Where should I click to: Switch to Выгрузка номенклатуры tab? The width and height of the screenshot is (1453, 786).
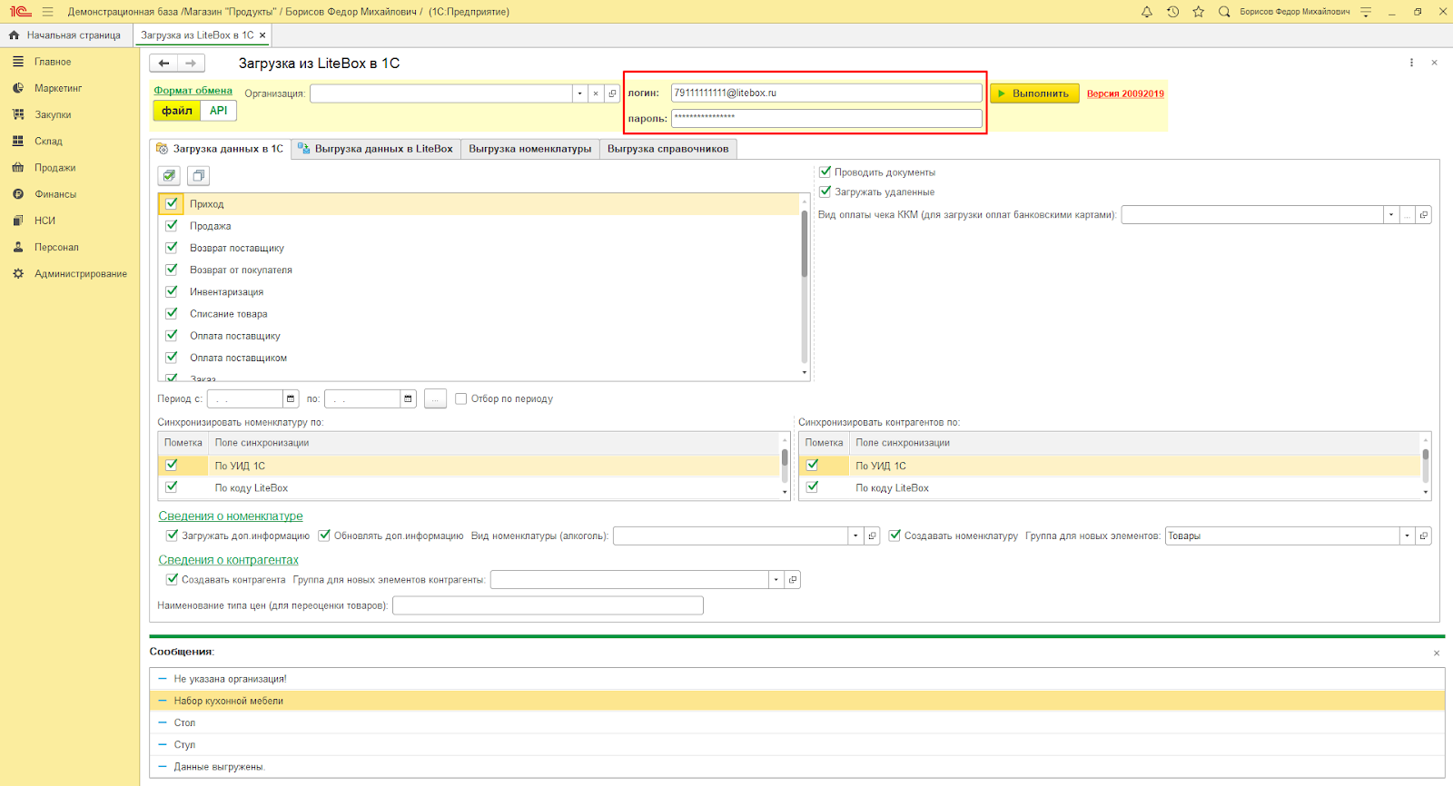pyautogui.click(x=530, y=149)
